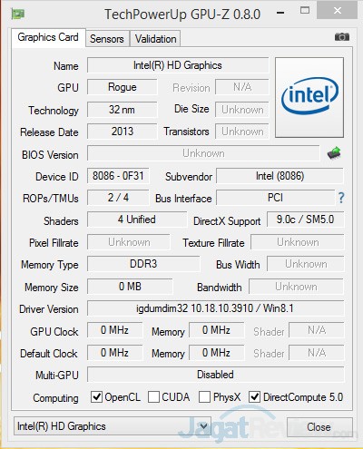This screenshot has width=363, height=449.
Task: Toggle the DirectCompute 5.0 checkbox
Action: coord(254,396)
